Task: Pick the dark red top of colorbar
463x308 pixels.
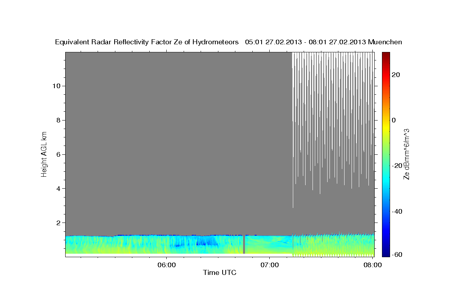Action: (x=386, y=55)
